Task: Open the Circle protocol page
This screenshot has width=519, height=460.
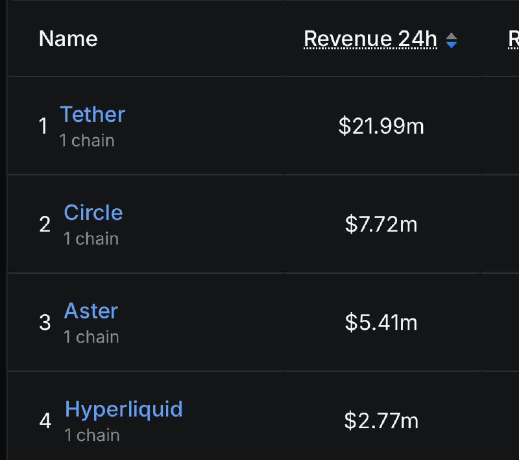Action: tap(93, 213)
